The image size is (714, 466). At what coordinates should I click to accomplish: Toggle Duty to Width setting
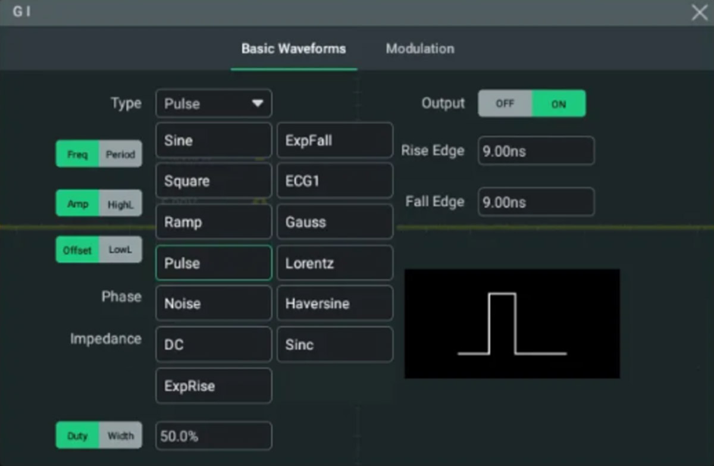tap(120, 436)
